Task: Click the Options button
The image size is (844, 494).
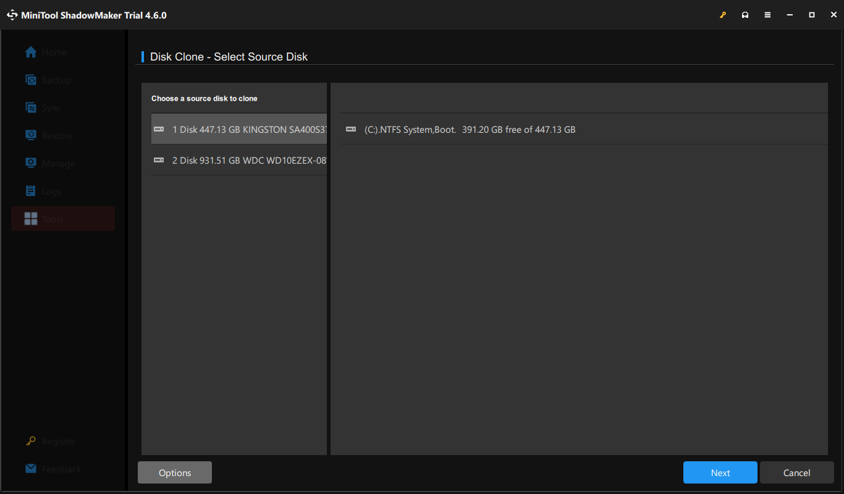Action: (175, 472)
